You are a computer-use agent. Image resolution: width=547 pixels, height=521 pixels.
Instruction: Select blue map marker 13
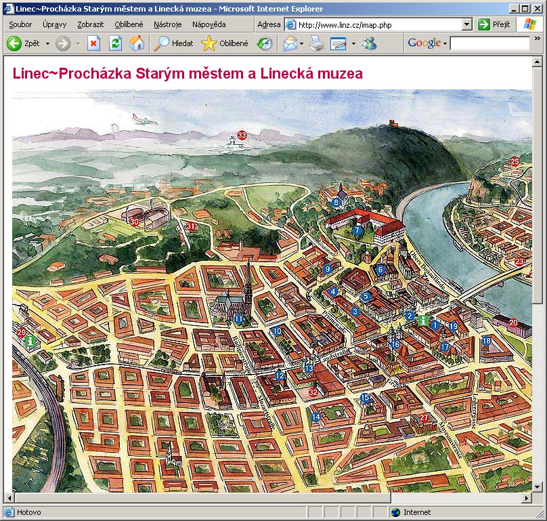point(309,368)
